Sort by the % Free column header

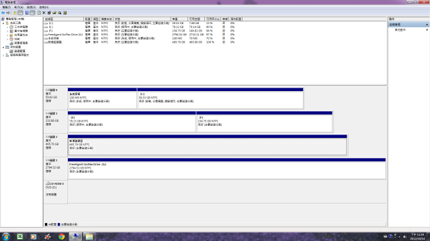(x=213, y=19)
